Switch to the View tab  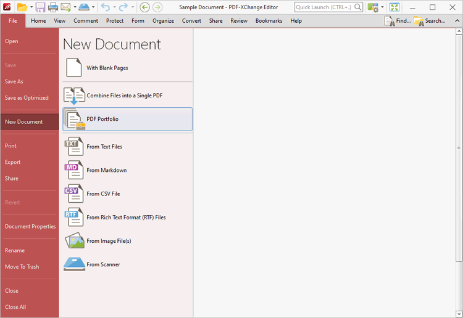tap(60, 21)
